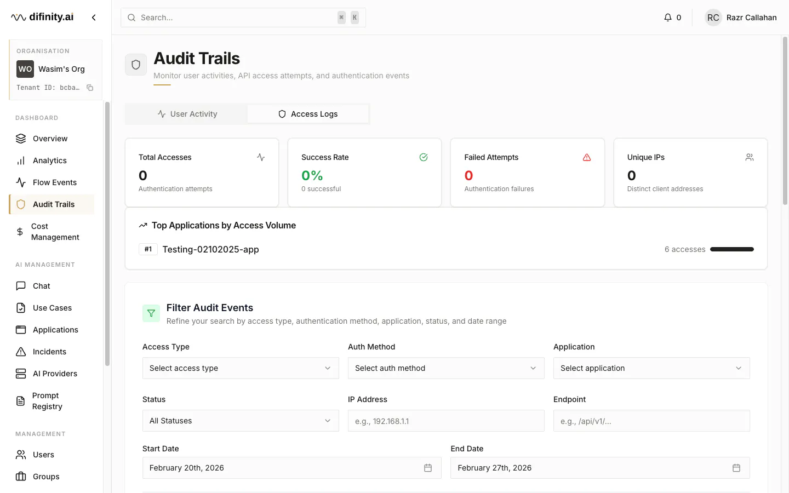Select the Access Logs tab
The image size is (789, 493).
(308, 114)
